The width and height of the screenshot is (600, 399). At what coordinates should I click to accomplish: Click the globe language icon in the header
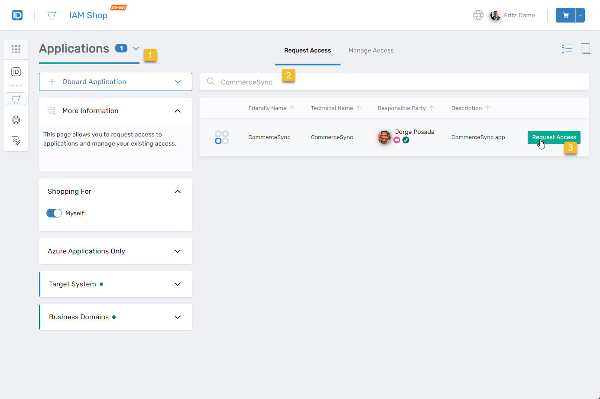478,15
